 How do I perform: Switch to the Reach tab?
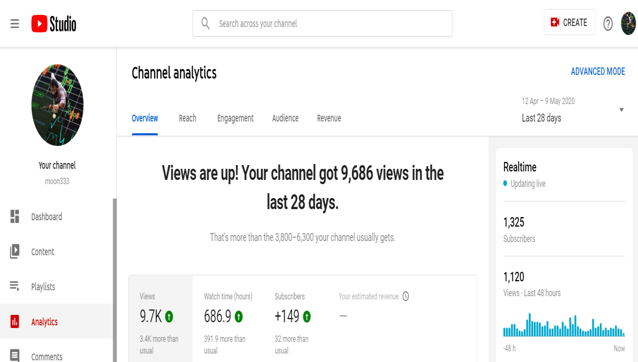pos(188,118)
